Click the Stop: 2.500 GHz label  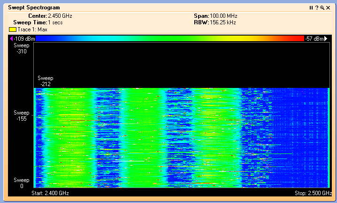coord(313,193)
